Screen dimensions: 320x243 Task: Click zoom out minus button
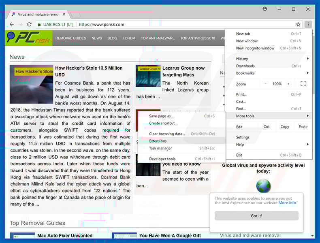click(265, 84)
